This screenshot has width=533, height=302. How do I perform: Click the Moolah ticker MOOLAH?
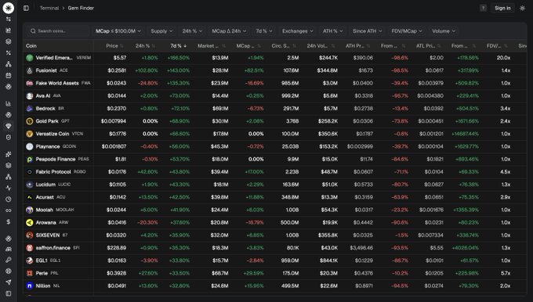pyautogui.click(x=64, y=210)
